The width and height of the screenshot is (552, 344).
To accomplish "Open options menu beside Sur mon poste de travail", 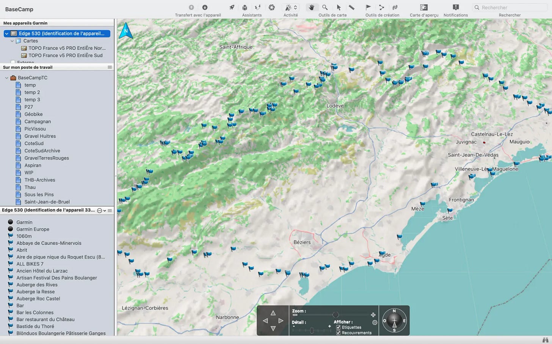I will (110, 67).
